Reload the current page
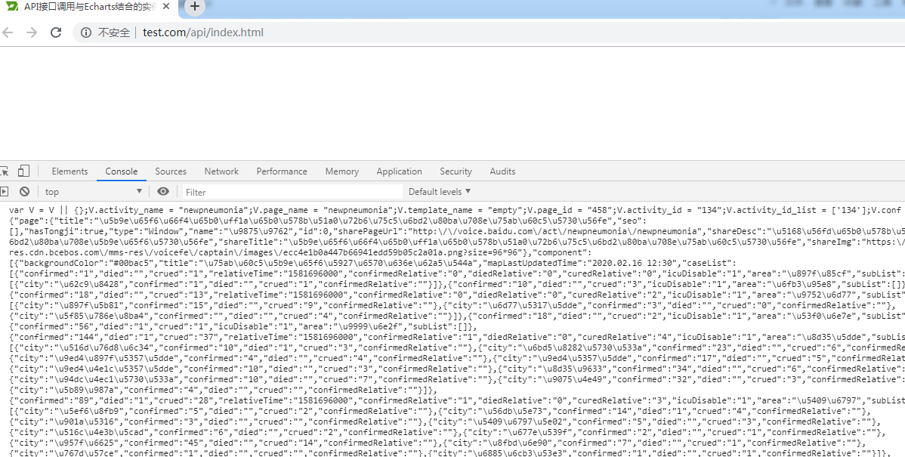 56,32
